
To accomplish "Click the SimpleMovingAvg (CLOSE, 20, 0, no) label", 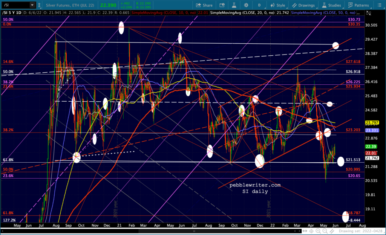I will [x=242, y=12].
